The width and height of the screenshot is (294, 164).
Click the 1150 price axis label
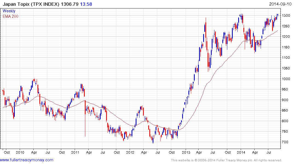(286, 47)
